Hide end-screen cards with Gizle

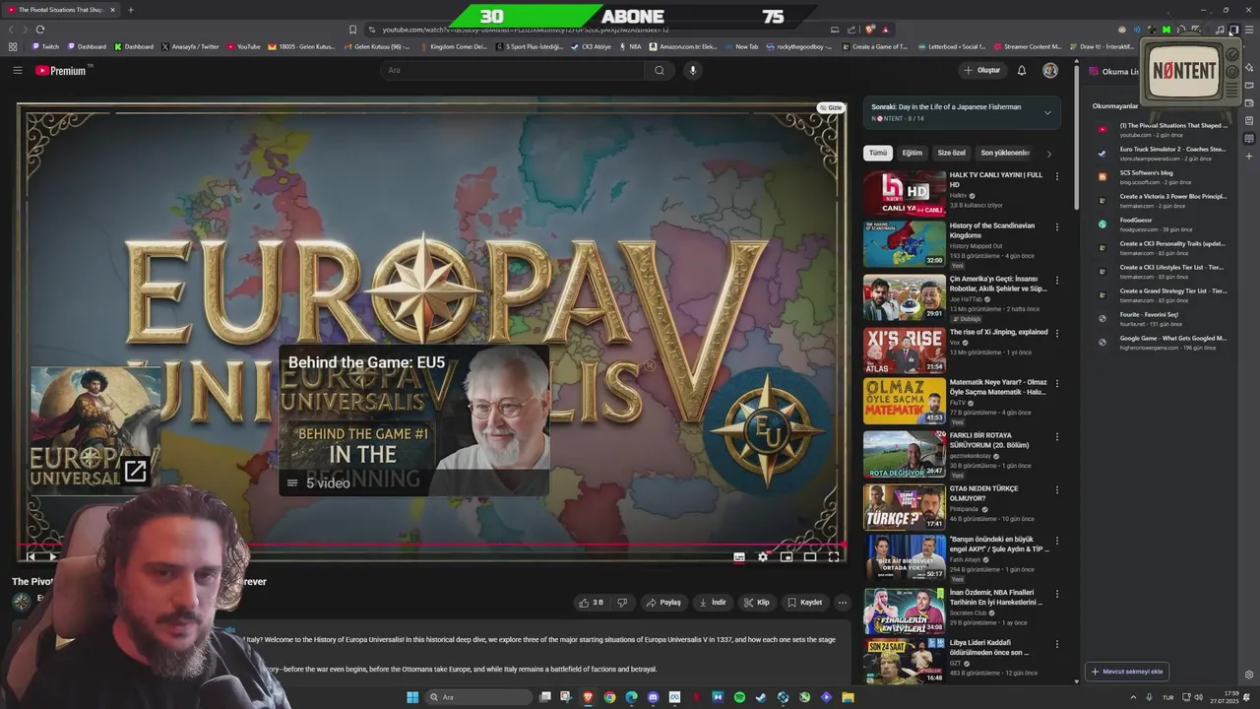[831, 108]
